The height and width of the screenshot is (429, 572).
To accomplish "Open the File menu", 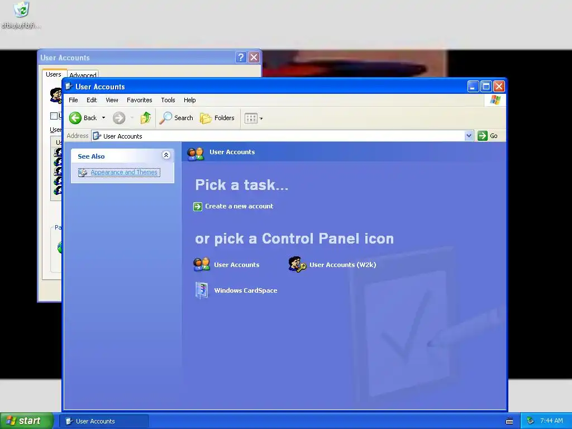I will tap(73, 100).
